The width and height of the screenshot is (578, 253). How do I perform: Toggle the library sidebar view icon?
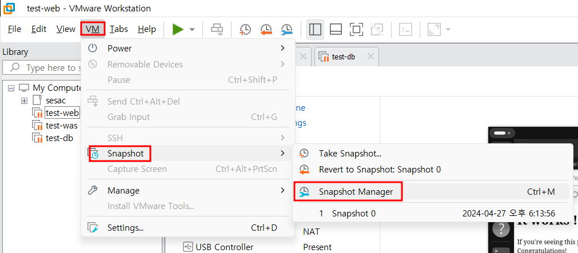(x=315, y=30)
